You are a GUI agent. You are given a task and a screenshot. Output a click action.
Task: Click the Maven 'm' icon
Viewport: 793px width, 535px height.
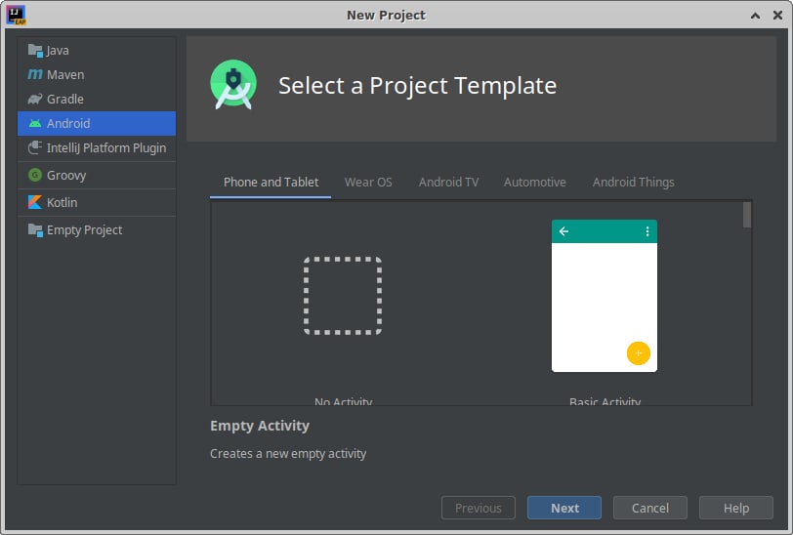pyautogui.click(x=35, y=75)
